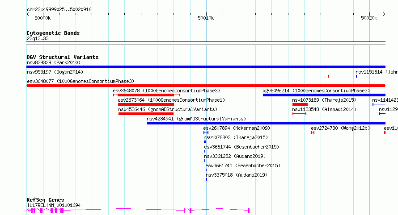Select the esv3648078 variant label

(166, 91)
